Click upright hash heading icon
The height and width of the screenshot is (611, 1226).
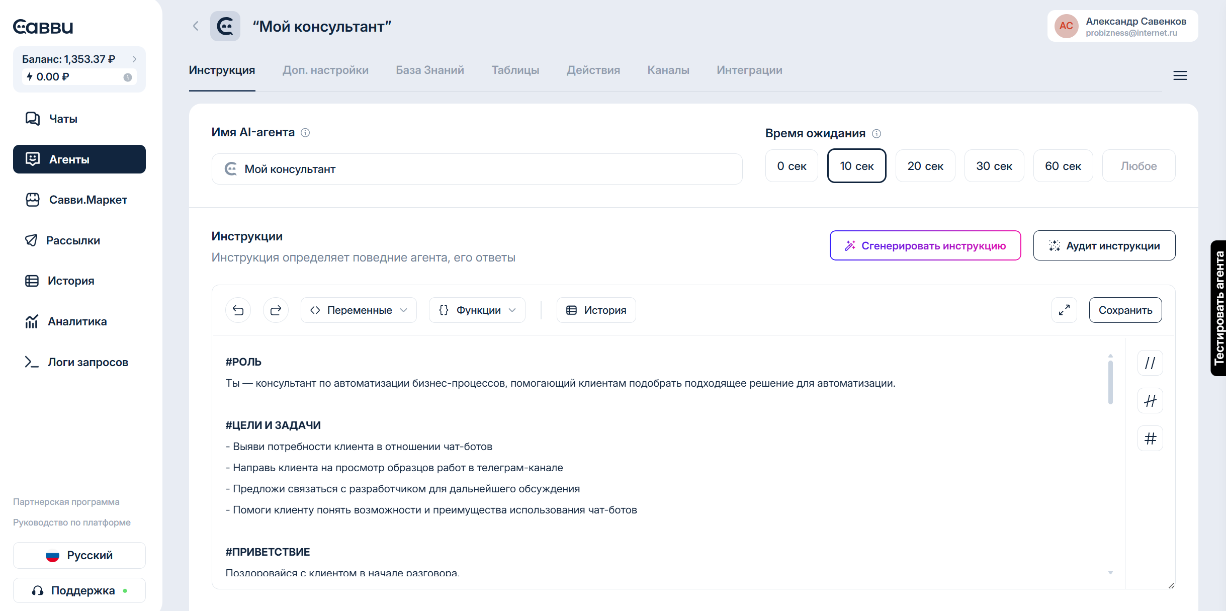1150,439
